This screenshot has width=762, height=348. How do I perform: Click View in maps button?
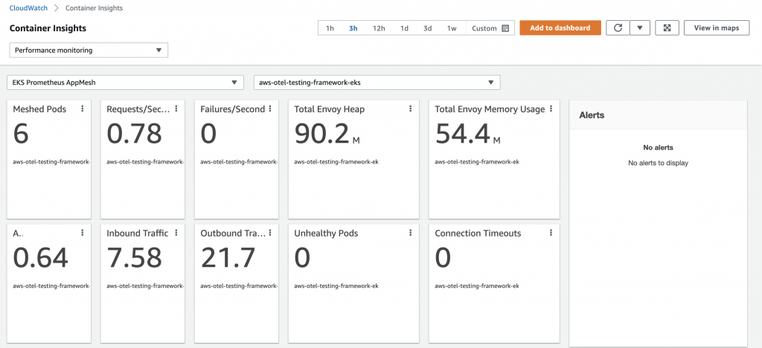[x=717, y=28]
